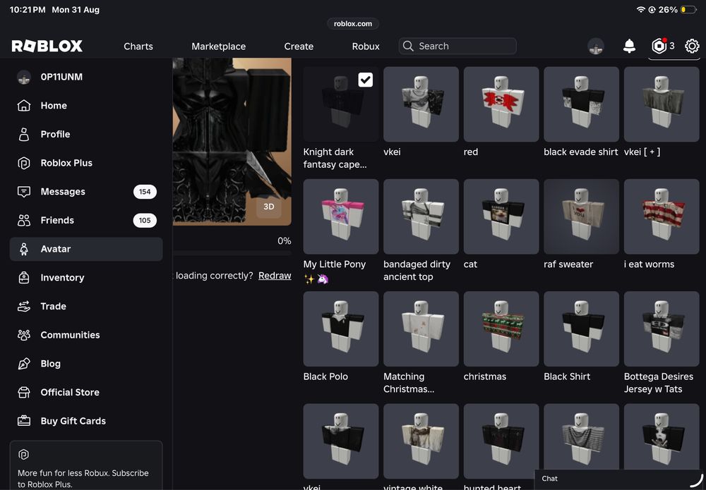706x490 pixels.
Task: Click the Roblox Plus sidebar icon
Action: [x=24, y=163]
